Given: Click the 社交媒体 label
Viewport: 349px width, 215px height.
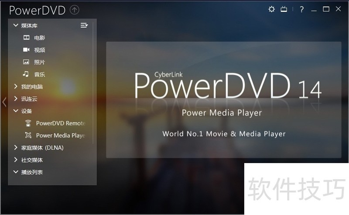Looking at the screenshot, I should (32, 160).
